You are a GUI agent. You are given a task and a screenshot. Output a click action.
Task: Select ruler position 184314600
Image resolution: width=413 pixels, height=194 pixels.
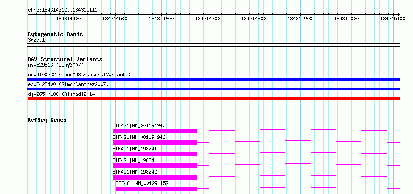(x=161, y=19)
